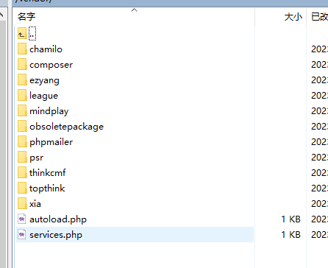The width and height of the screenshot is (328, 268).
Task: Click the modified date in the xia row
Action: click(319, 204)
